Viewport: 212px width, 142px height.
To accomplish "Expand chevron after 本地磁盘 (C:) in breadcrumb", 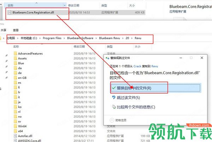I will tap(40, 39).
